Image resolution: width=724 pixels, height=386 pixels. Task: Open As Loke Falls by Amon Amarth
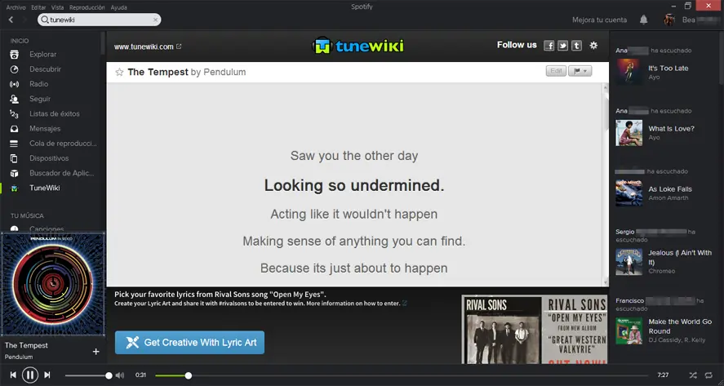tap(670, 189)
